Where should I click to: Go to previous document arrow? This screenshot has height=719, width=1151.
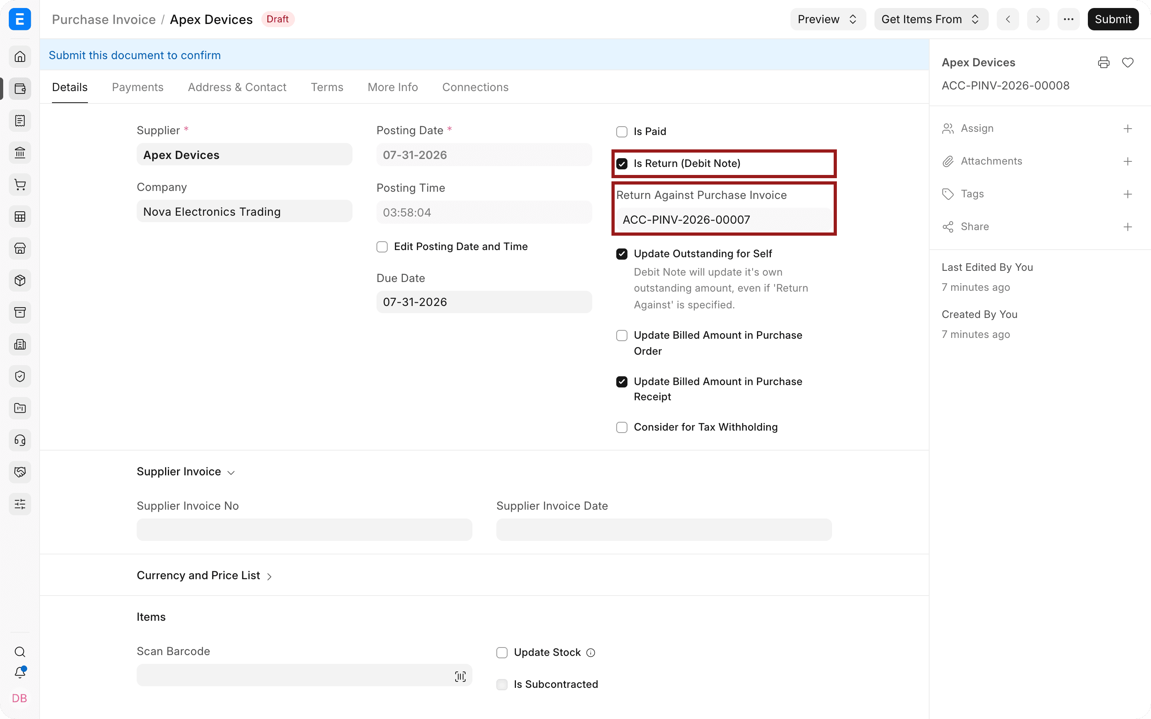(1008, 19)
